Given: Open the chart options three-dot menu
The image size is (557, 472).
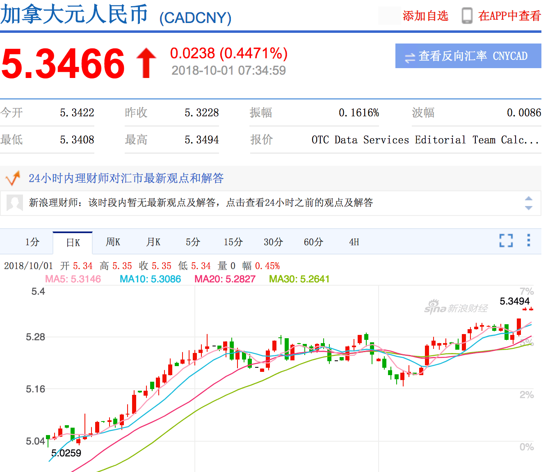Looking at the screenshot, I should pos(529,240).
